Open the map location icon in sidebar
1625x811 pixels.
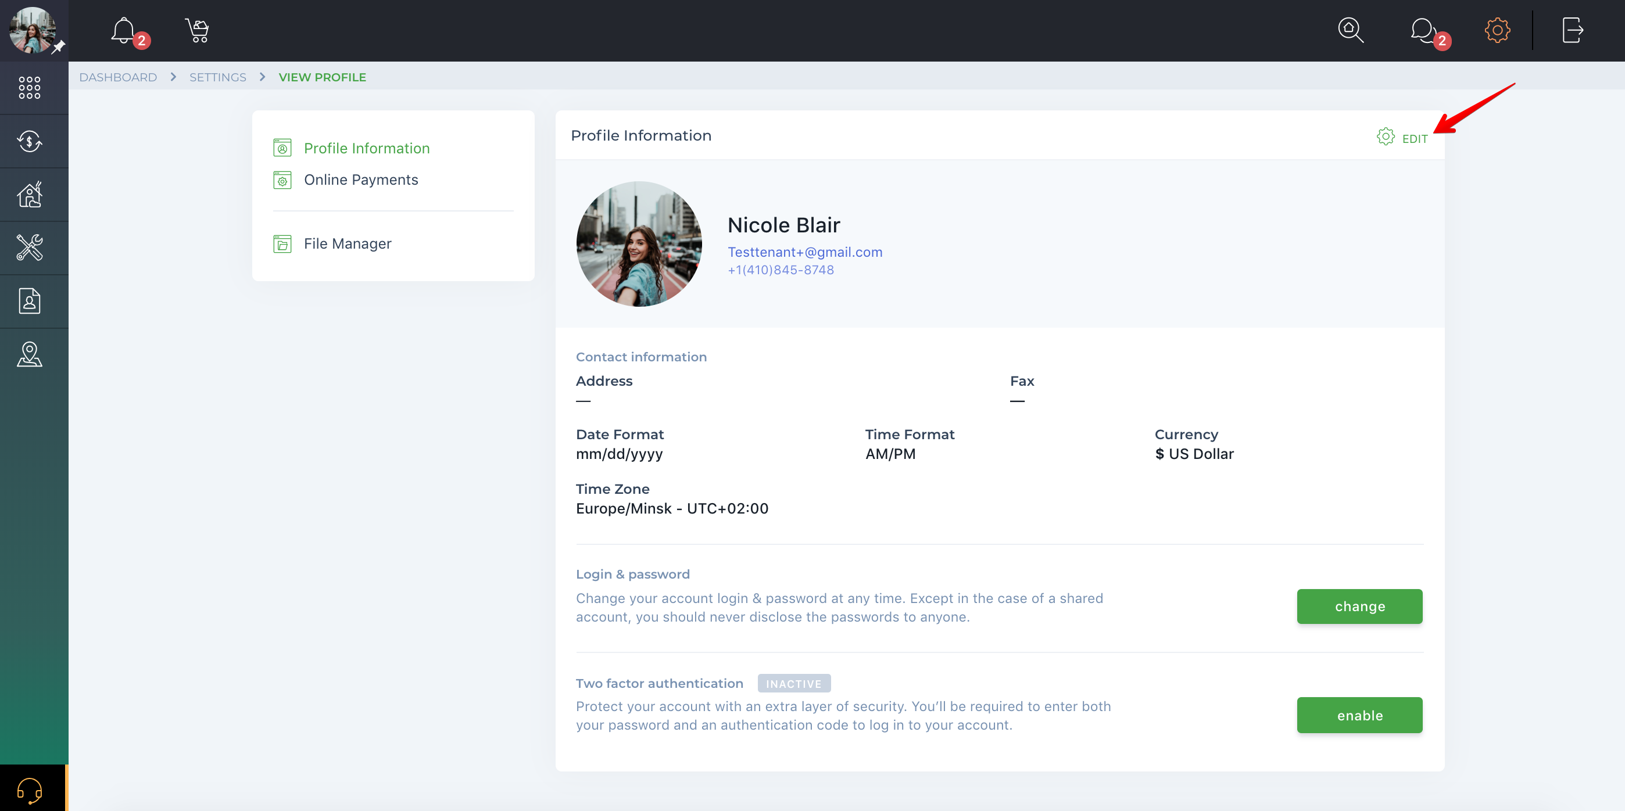(x=30, y=354)
